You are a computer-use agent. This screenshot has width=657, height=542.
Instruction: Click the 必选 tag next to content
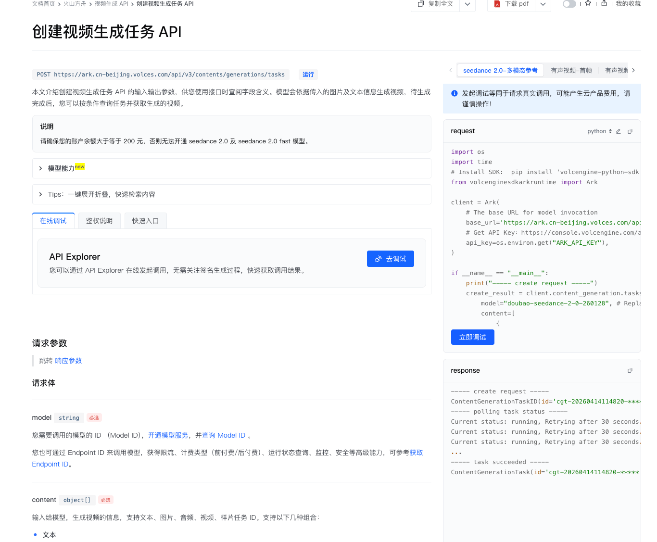pyautogui.click(x=106, y=500)
